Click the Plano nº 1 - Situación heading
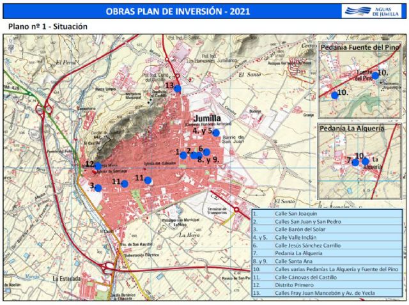The height and width of the screenshot is (305, 409). [47, 27]
